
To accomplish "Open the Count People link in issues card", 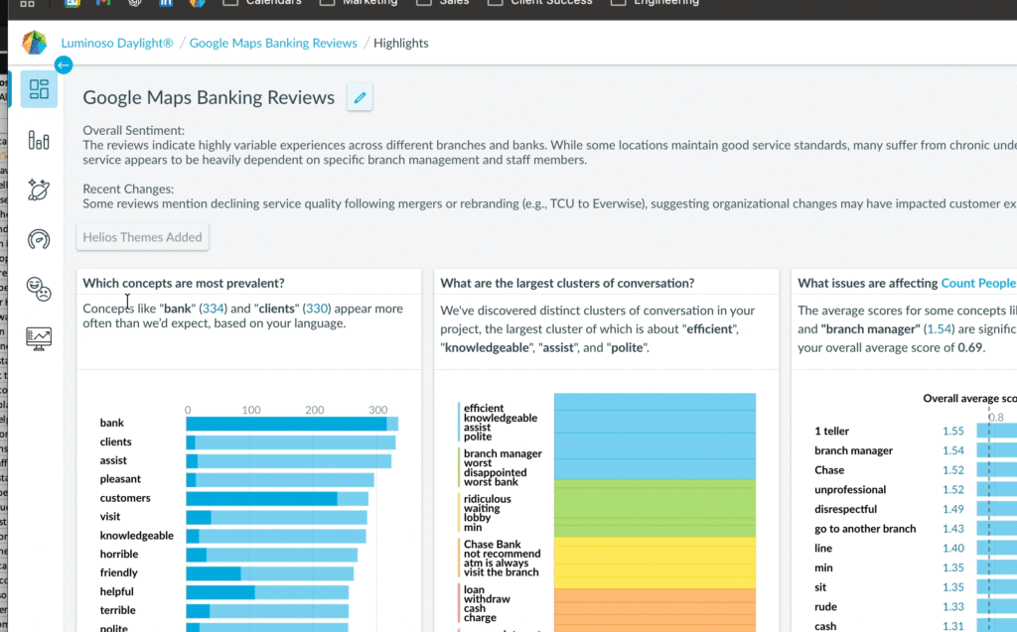I will 977,283.
